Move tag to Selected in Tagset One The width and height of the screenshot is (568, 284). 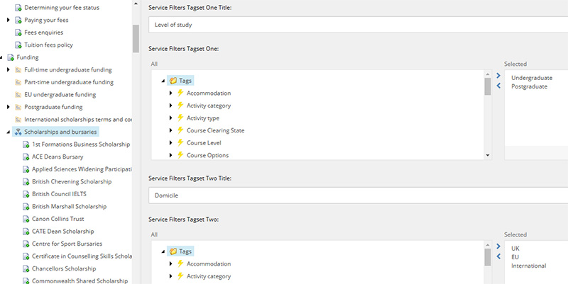[498, 76]
